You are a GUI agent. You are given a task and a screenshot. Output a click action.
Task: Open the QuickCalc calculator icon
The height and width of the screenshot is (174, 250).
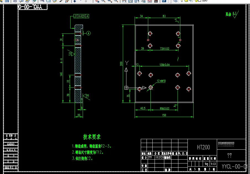(156, 1)
